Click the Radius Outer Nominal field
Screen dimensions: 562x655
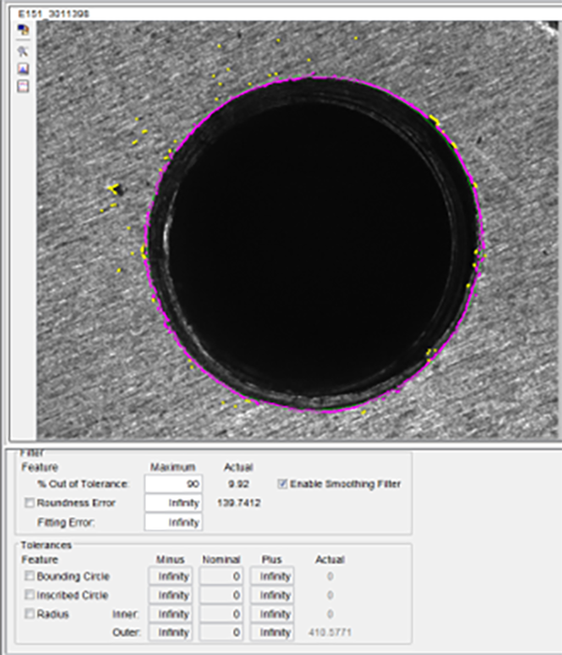tap(222, 633)
